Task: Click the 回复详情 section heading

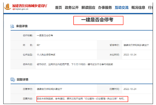Action: coord(23,80)
